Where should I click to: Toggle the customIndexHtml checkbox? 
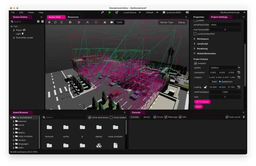pyautogui.click(x=195, y=34)
